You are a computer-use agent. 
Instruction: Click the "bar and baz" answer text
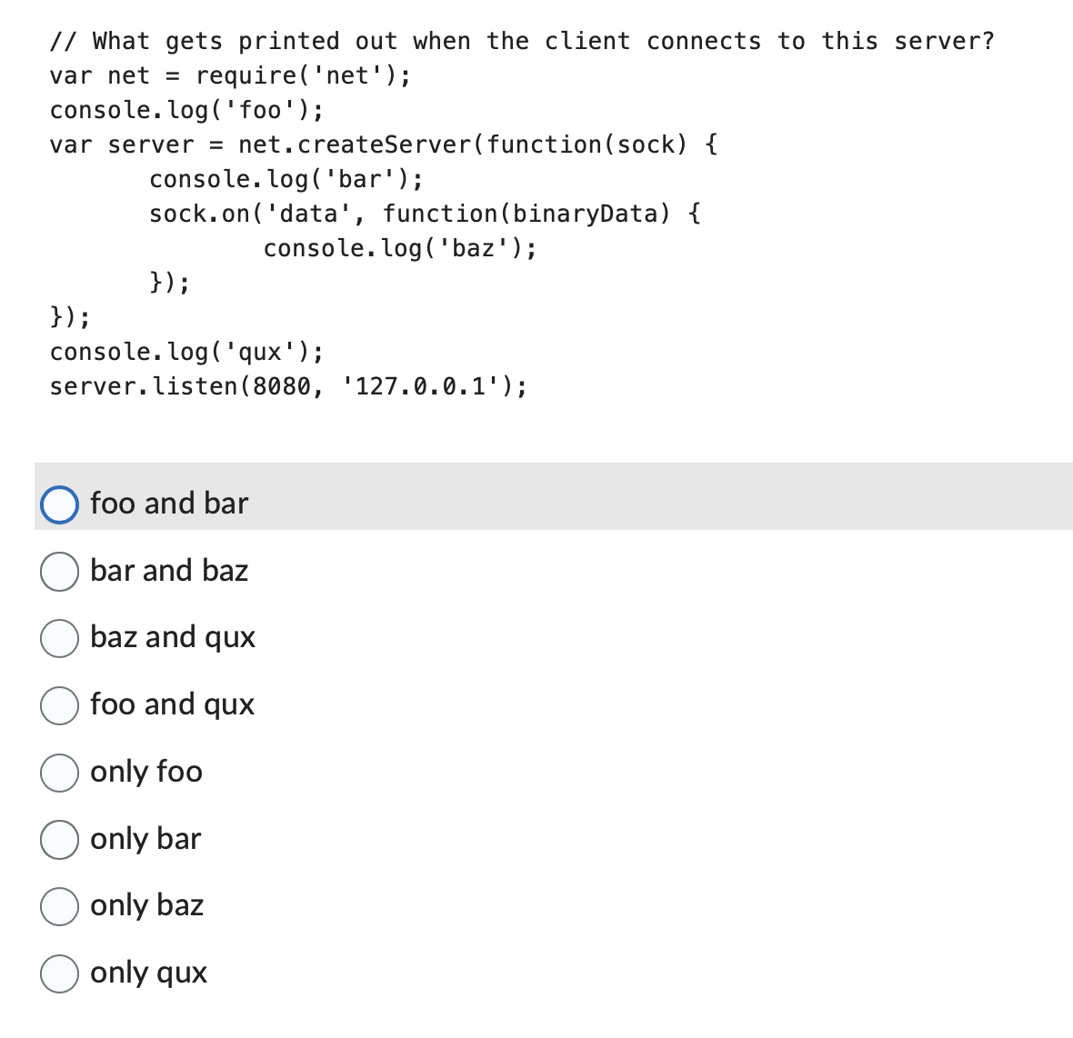(x=169, y=571)
